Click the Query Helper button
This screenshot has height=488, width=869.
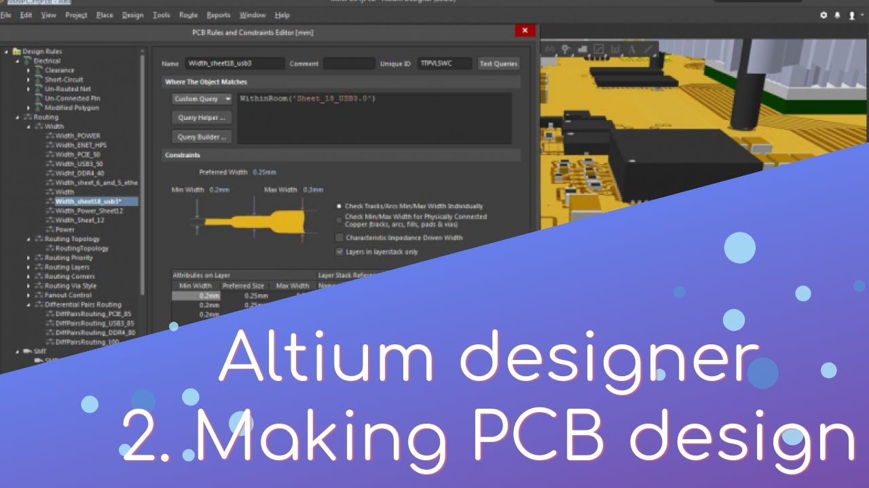[x=202, y=118]
